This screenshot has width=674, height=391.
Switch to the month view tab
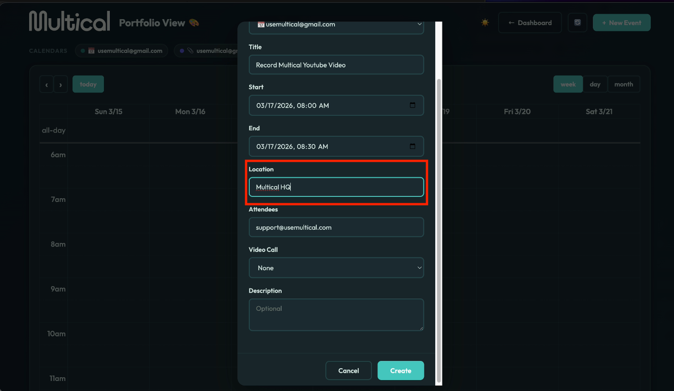(623, 84)
